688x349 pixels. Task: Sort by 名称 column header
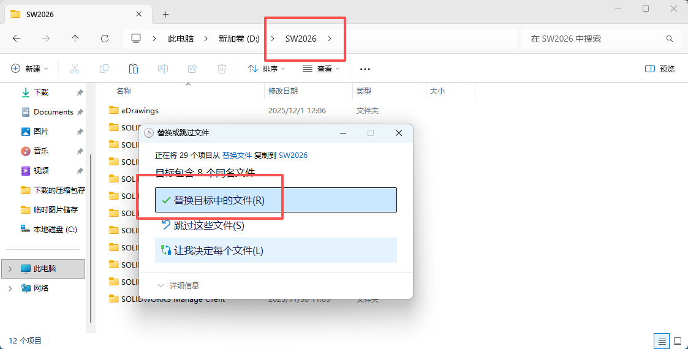124,91
